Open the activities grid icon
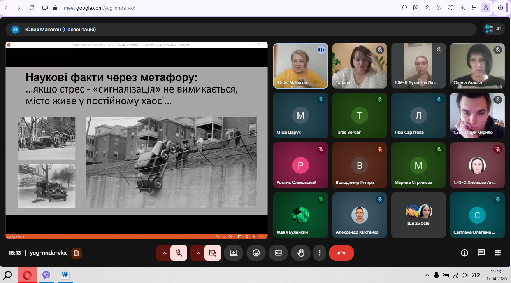Screen dimensions: 511x283 coord(498,253)
